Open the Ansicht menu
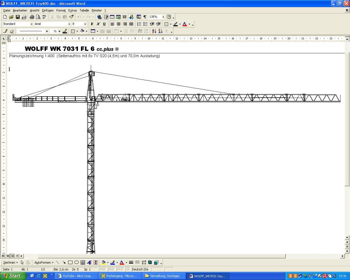 coord(35,11)
